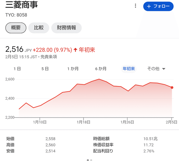Open the 免責条項 disclaimer link

click(49, 57)
